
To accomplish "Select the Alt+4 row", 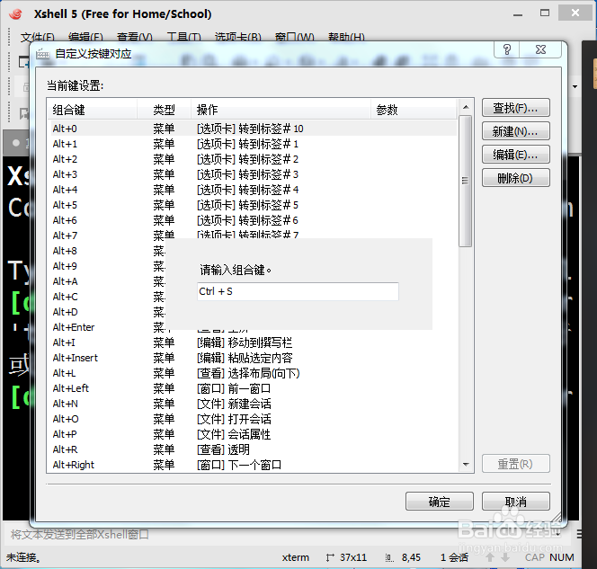I will point(253,190).
